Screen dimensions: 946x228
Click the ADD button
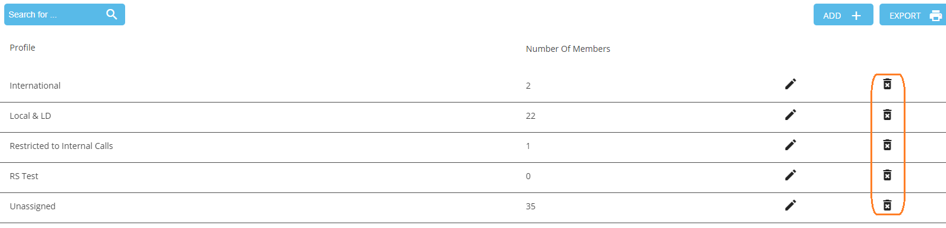[x=843, y=15]
